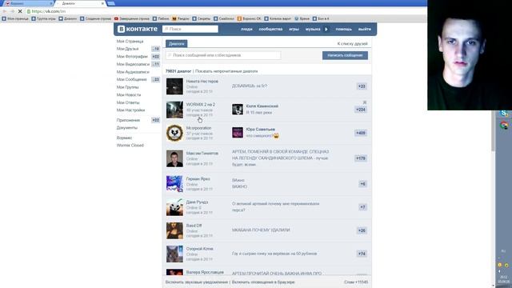This screenshot has width=512, height=288.
Task: Open Мои Группы in left menu
Action: (x=127, y=87)
